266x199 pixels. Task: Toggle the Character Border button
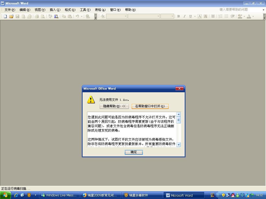[x=199, y=16]
